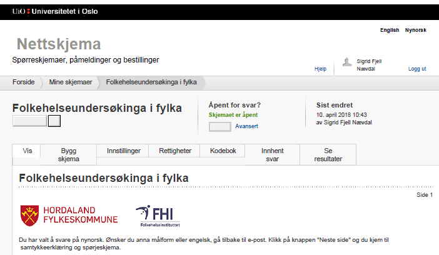Select the Vis tab
Image resolution: width=439 pixels, height=255 pixels.
click(27, 151)
